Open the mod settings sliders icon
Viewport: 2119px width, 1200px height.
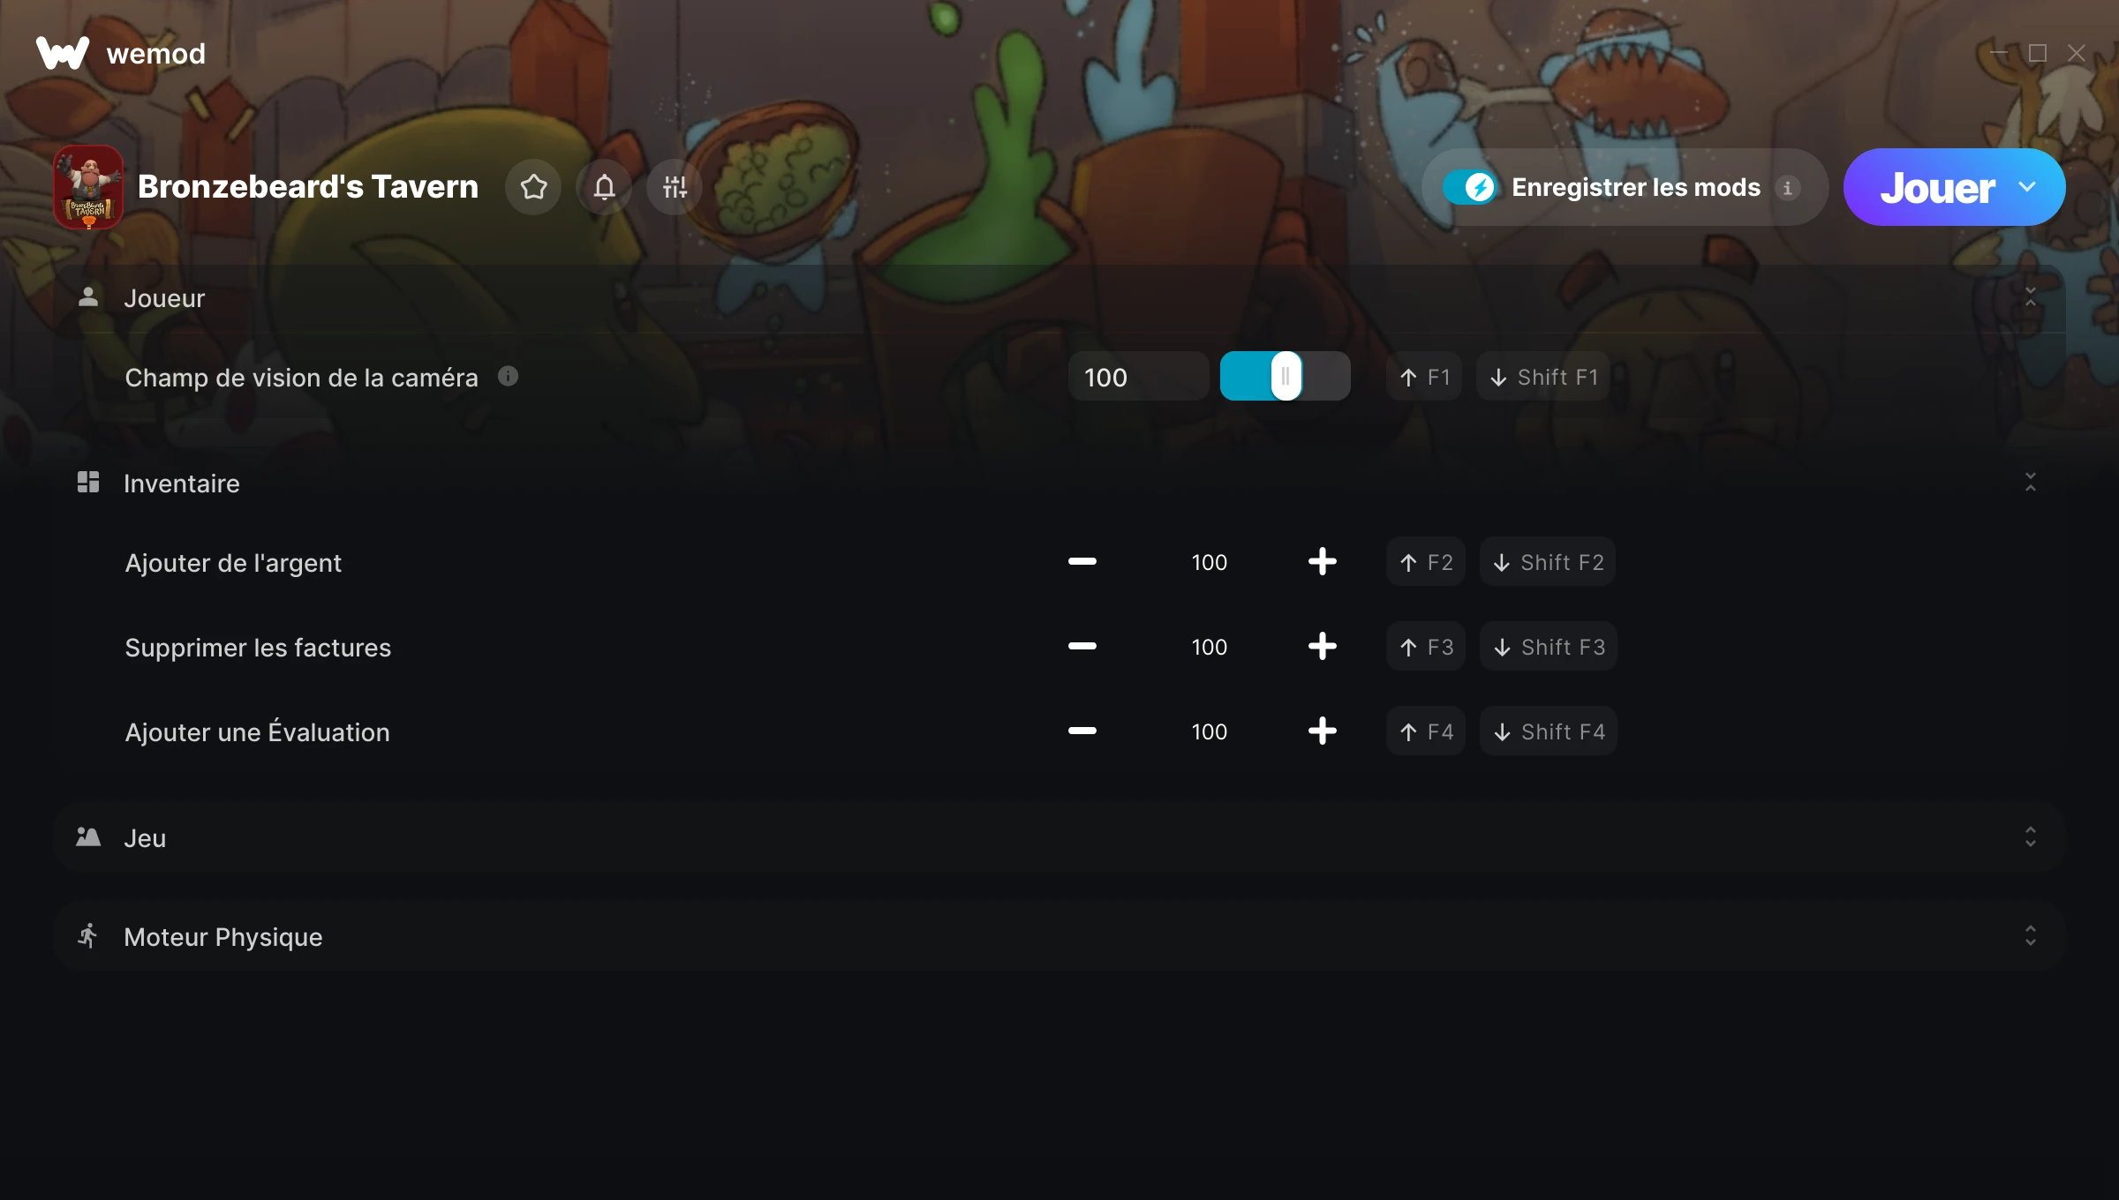(675, 187)
